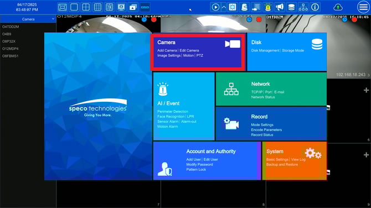The height and width of the screenshot is (208, 371).
Task: Open the System menu tile heading
Action: click(275, 151)
